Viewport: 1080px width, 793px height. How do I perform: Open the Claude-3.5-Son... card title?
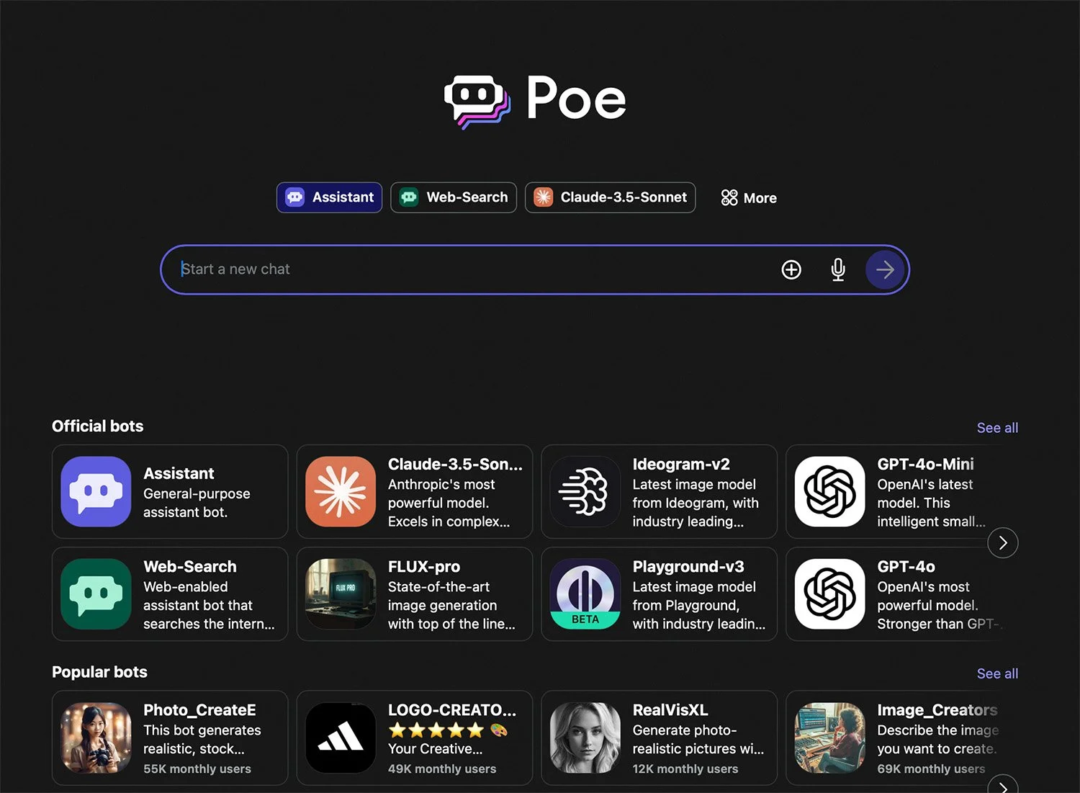coord(455,465)
